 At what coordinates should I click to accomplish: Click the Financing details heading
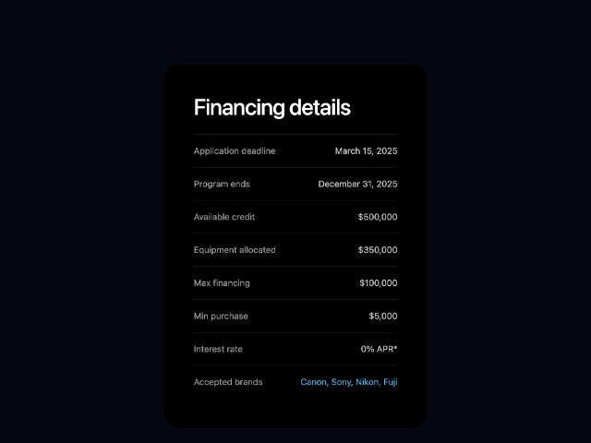click(271, 108)
